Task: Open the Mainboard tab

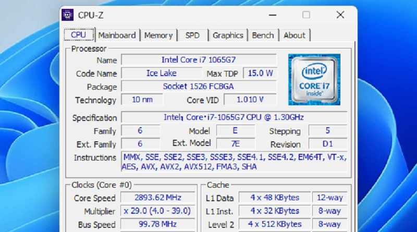Action: (x=117, y=35)
